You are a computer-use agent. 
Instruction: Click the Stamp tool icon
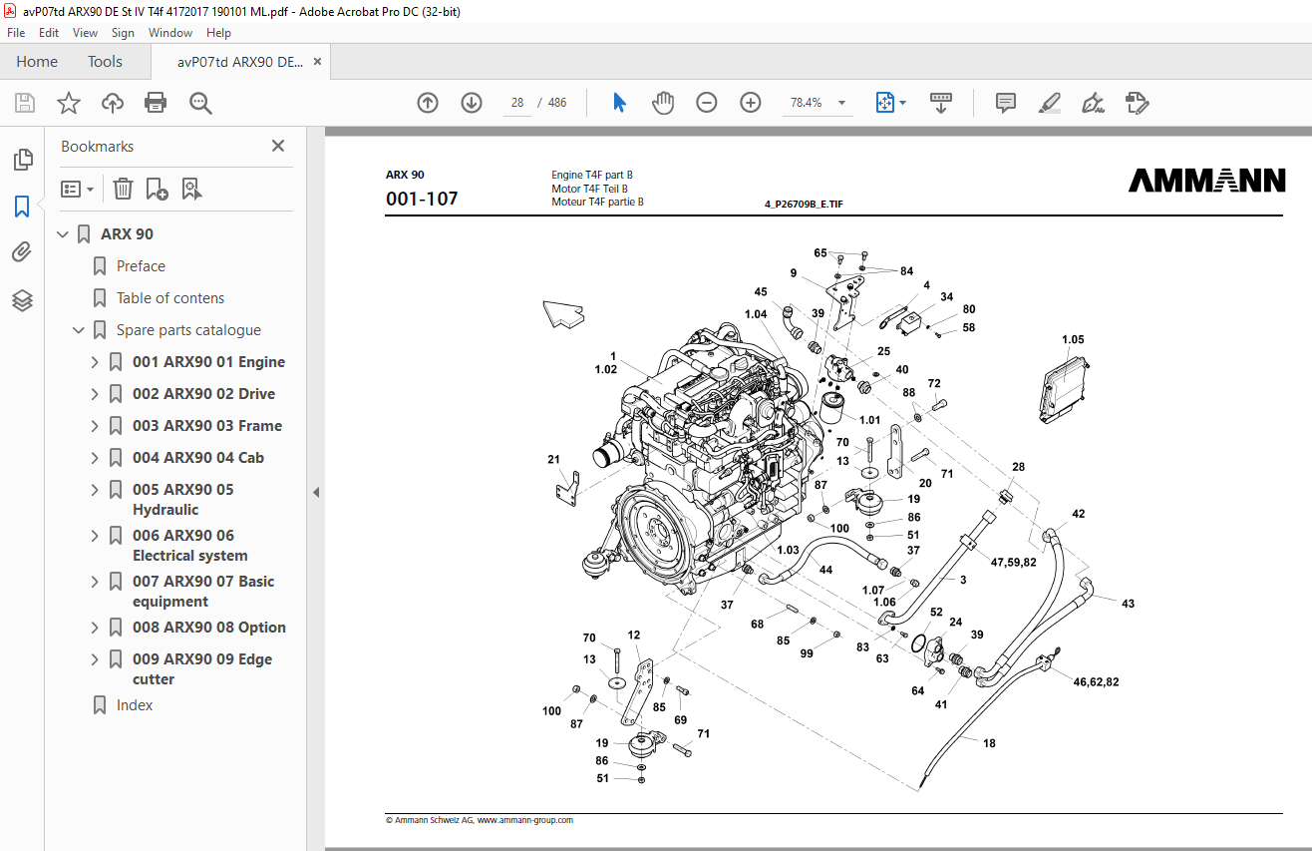[x=1138, y=103]
